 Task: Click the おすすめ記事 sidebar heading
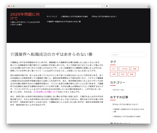pos(119,97)
